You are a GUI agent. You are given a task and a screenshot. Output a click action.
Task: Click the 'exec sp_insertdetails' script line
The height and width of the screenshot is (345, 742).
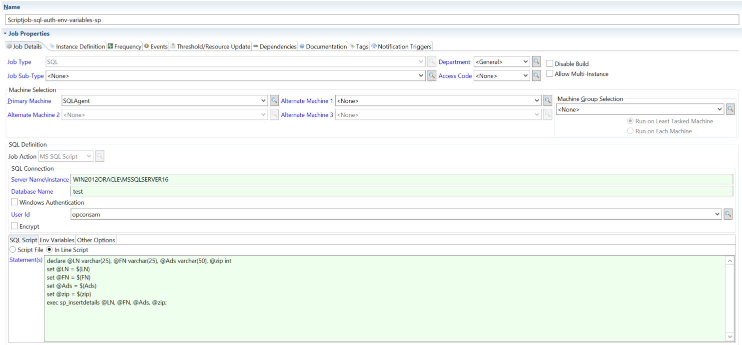pos(106,303)
